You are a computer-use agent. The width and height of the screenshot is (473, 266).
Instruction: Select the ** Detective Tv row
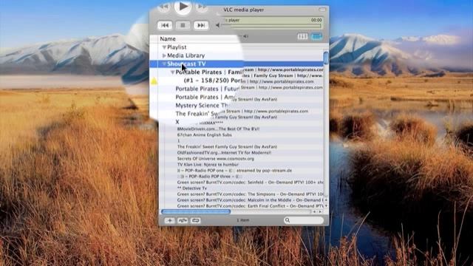coord(192,188)
